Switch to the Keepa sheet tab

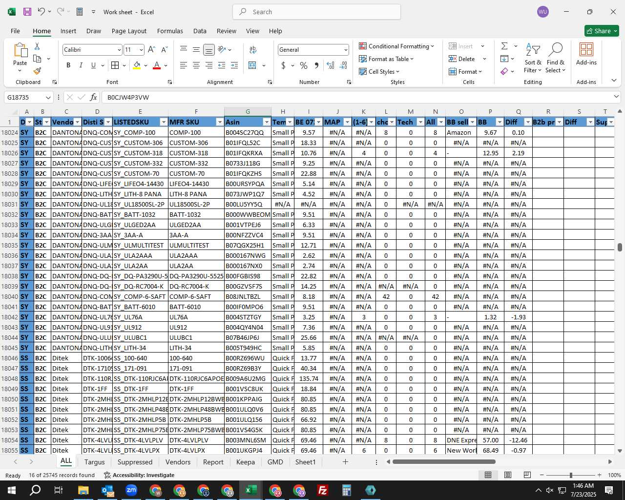click(x=246, y=462)
